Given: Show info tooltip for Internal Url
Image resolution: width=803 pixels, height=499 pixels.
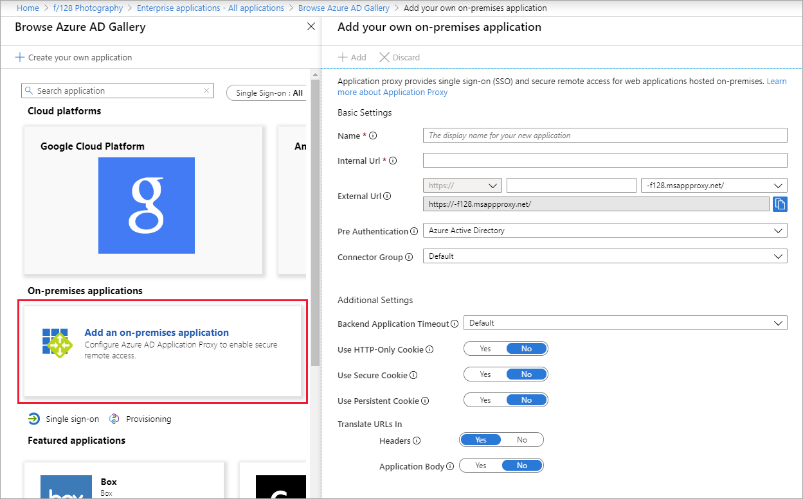Looking at the screenshot, I should [393, 161].
